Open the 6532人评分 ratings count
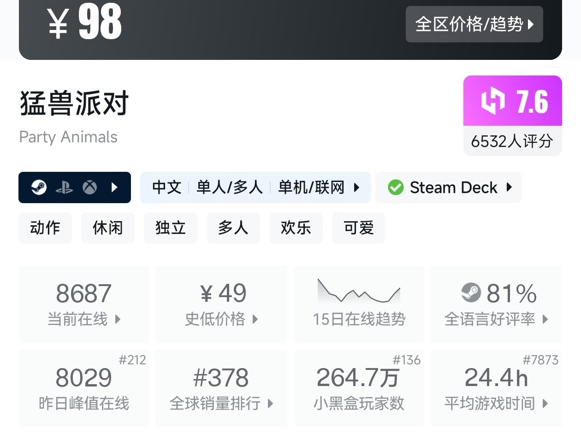The width and height of the screenshot is (581, 439). point(512,141)
